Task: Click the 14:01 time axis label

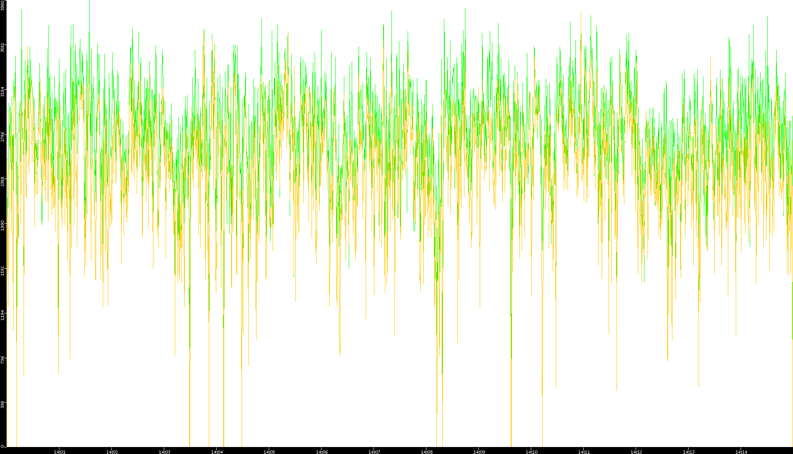Action: [59, 452]
